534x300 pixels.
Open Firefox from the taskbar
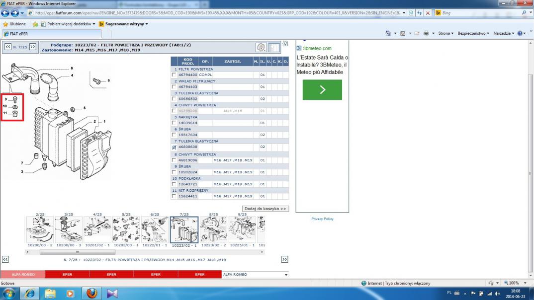(x=91, y=293)
